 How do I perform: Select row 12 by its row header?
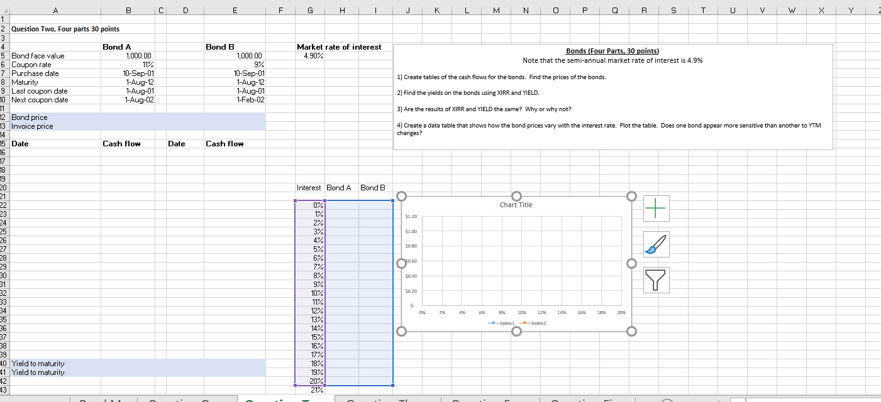tap(6, 117)
